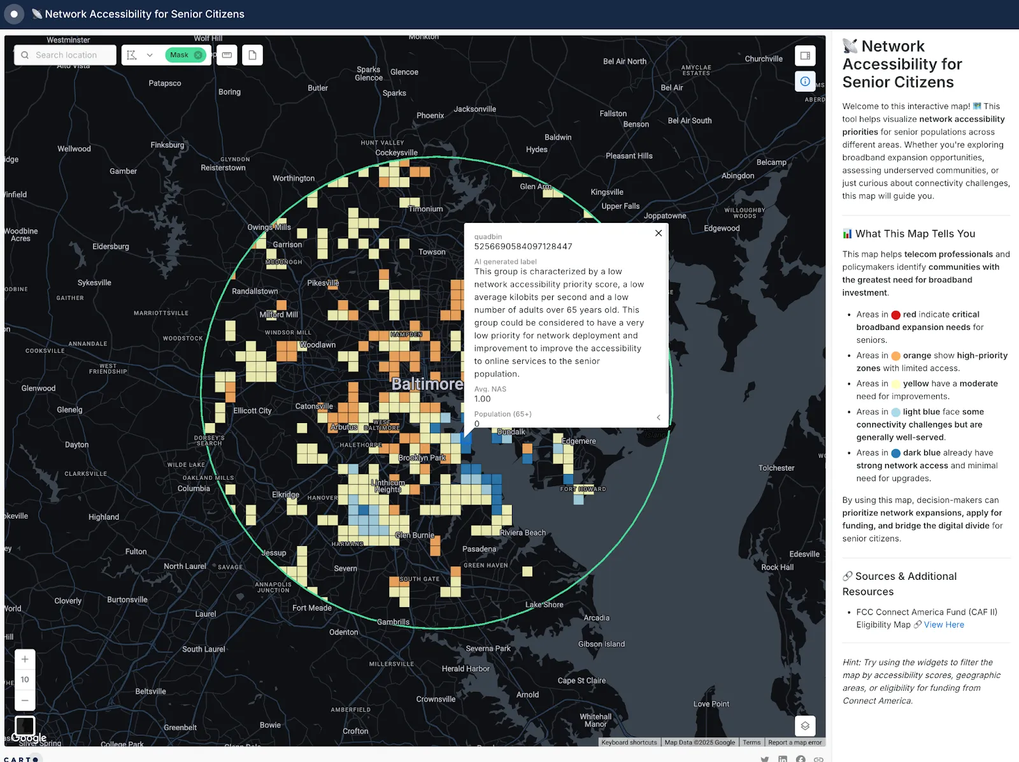Open the layers legend button
Viewport: 1019px width, 762px height.
pyautogui.click(x=805, y=726)
